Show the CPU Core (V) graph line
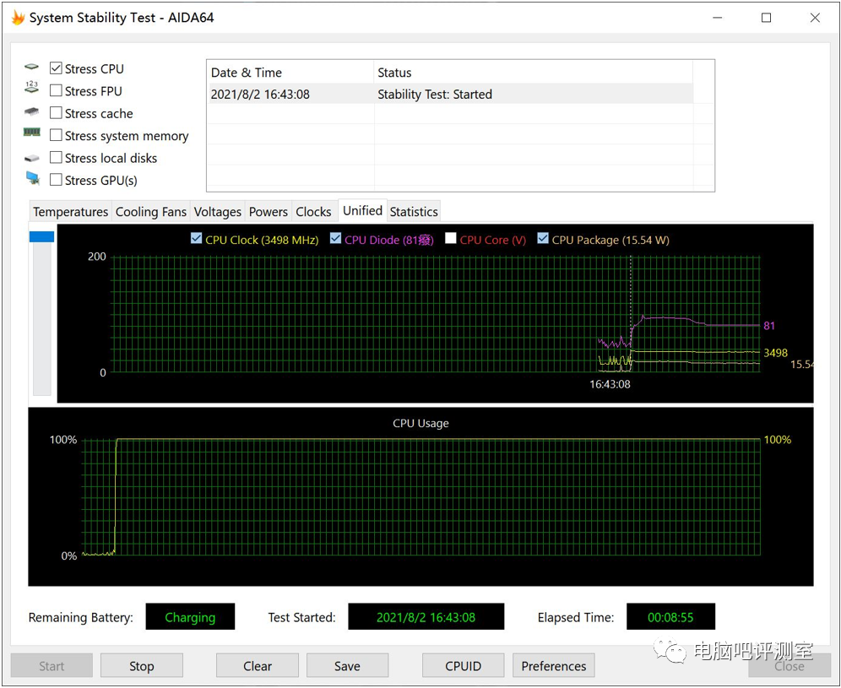The image size is (841, 688). 451,239
